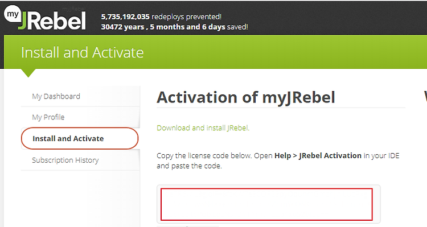Click the Activation of myJRebel heading
The image size is (427, 227).
(245, 97)
